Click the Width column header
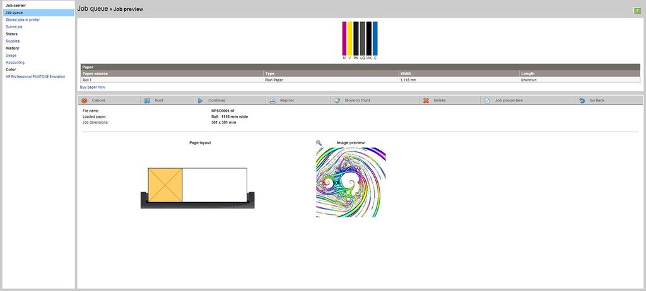Screen dimensions: 646x291 point(459,73)
